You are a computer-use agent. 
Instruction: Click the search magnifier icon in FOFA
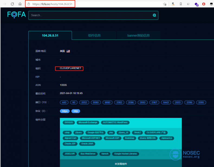pos(154,15)
